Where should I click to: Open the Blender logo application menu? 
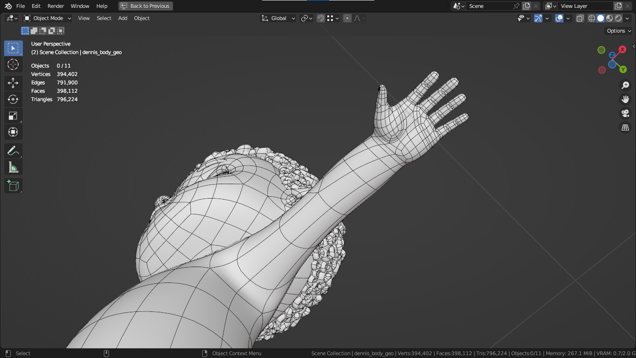(8, 6)
